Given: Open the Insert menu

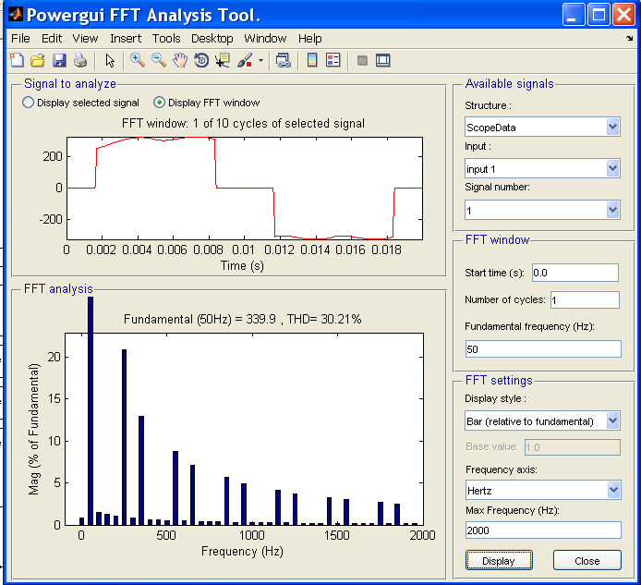Looking at the screenshot, I should coord(126,39).
